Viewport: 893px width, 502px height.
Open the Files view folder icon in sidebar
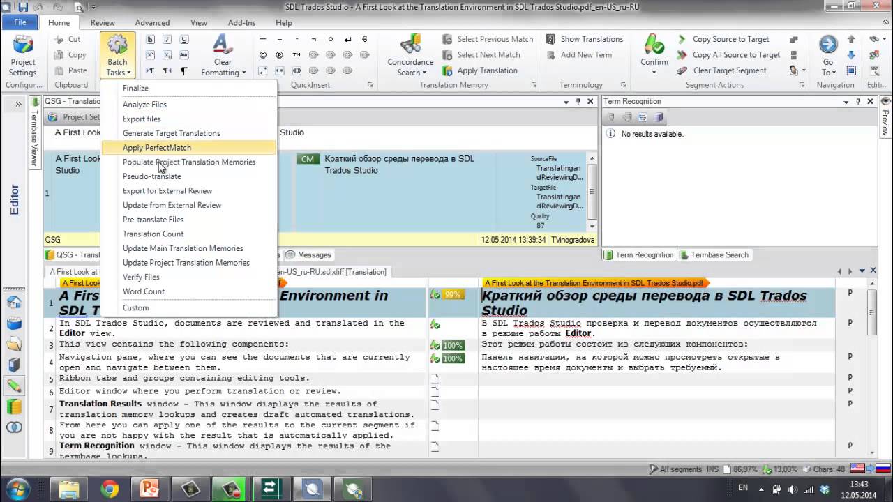point(14,344)
